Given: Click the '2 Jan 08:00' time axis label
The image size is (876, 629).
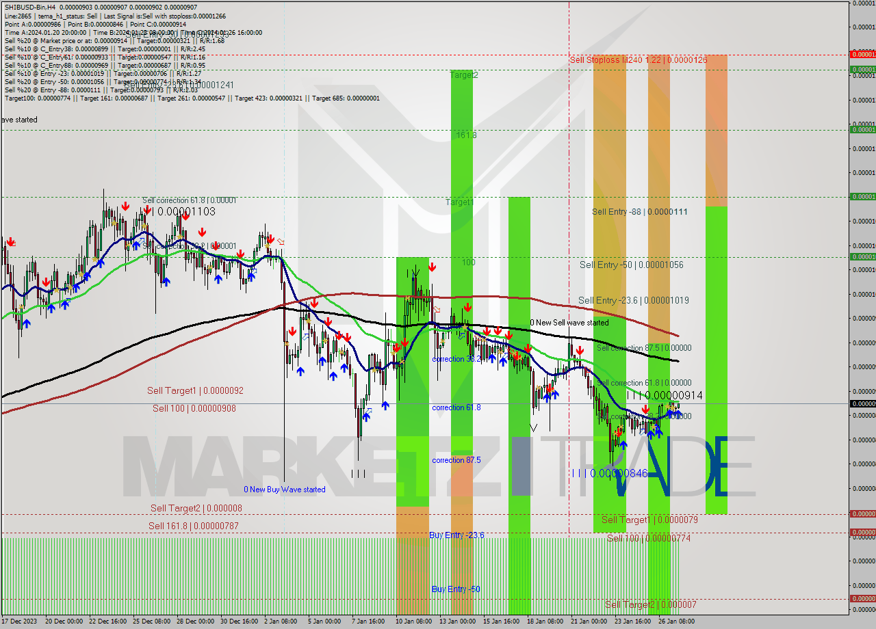Looking at the screenshot, I should [x=280, y=621].
